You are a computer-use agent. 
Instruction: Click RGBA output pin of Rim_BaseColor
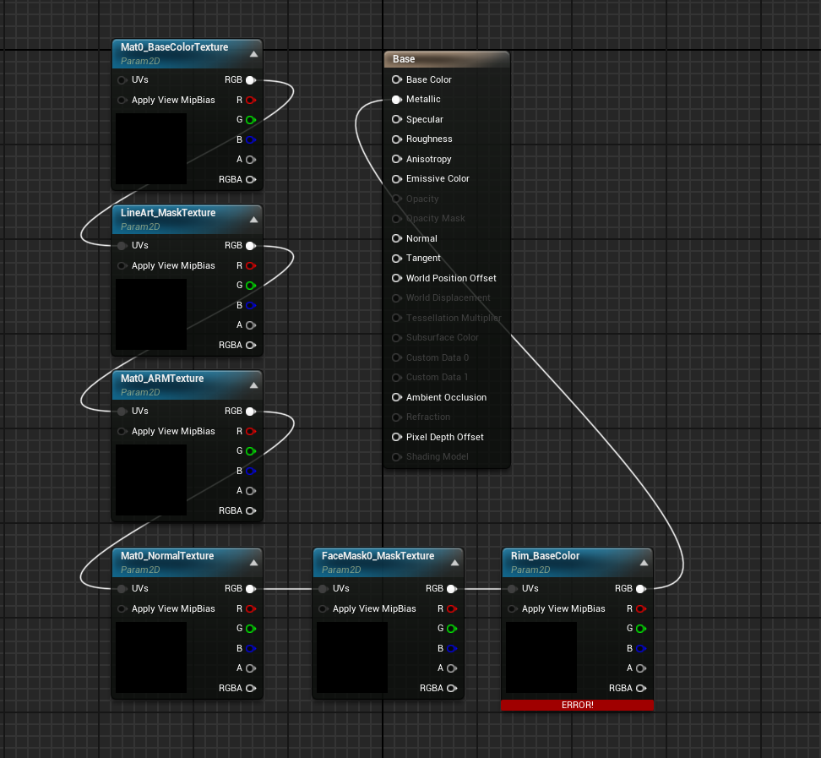641,689
